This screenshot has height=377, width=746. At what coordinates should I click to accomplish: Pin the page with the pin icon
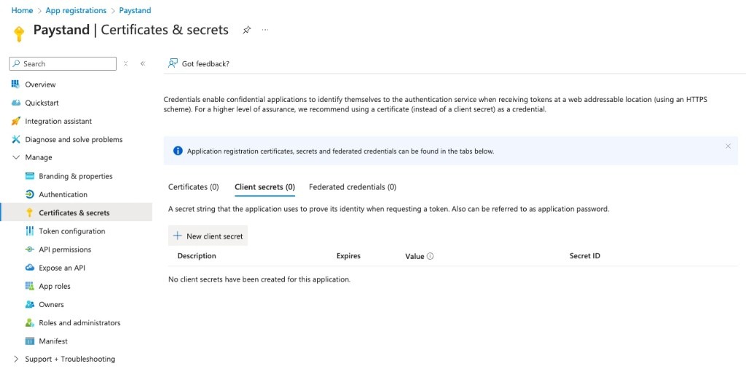(246, 30)
